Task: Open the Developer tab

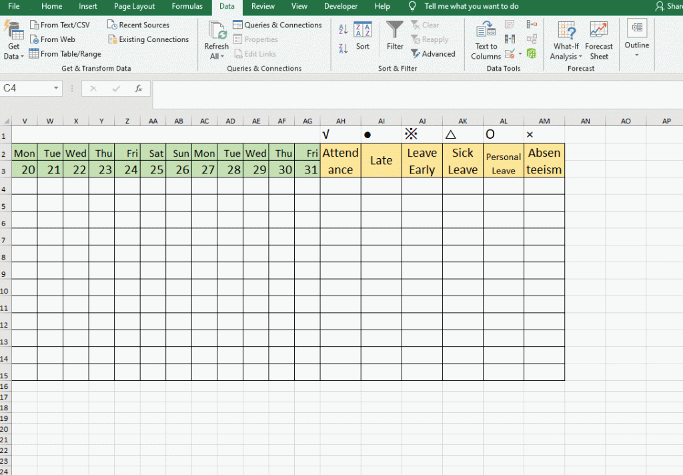Action: (x=341, y=6)
